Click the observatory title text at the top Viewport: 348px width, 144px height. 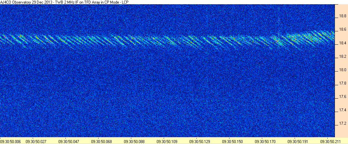[65, 2]
